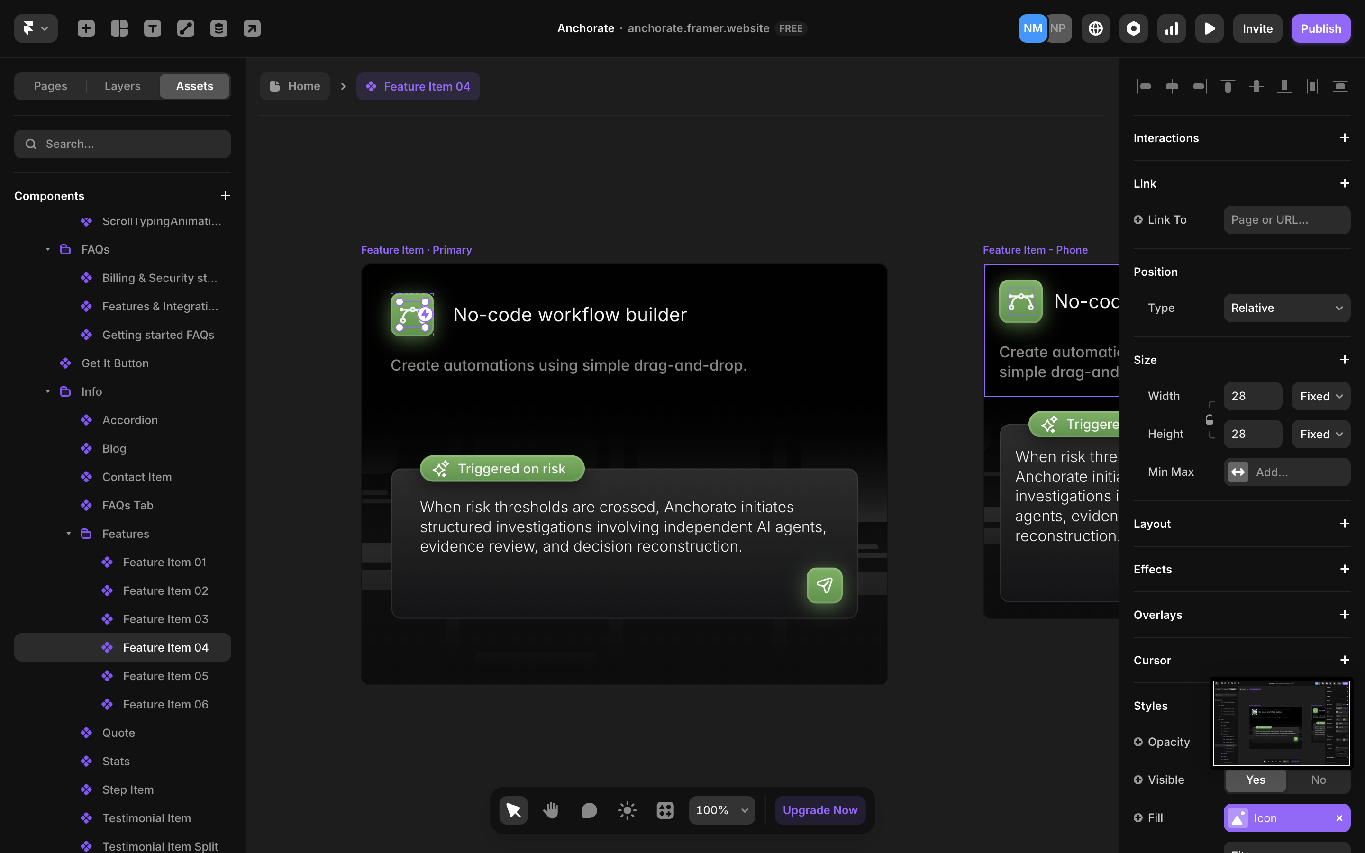The image size is (1365, 853).
Task: Collapse the FAQs components folder
Action: [47, 249]
